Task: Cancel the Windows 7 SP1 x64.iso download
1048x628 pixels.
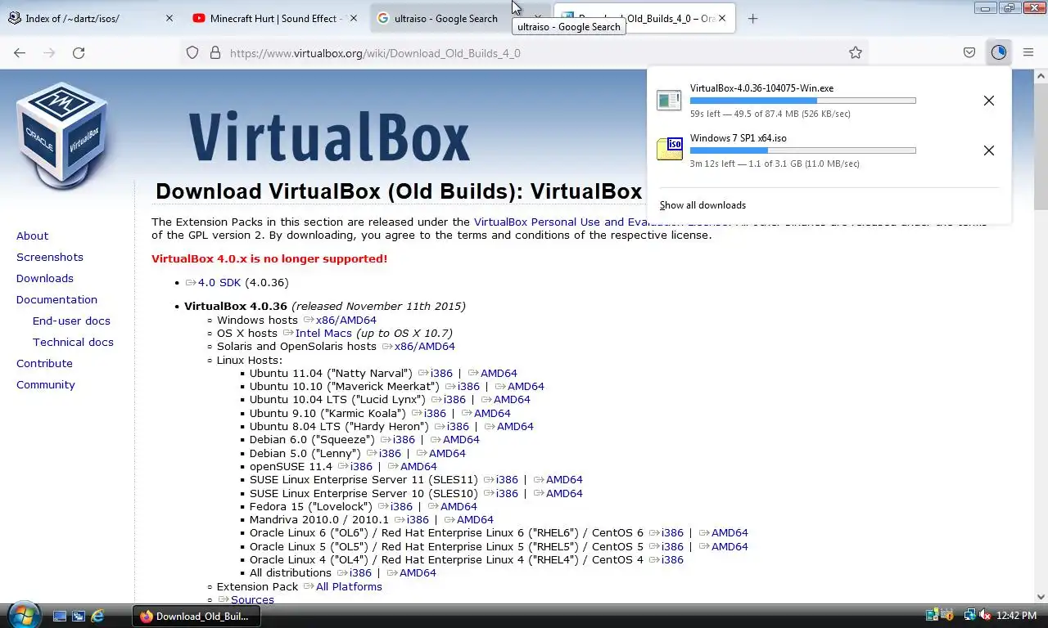Action: click(989, 150)
